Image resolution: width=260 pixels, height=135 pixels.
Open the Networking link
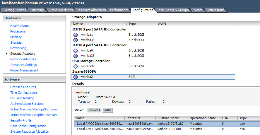(x=18, y=48)
